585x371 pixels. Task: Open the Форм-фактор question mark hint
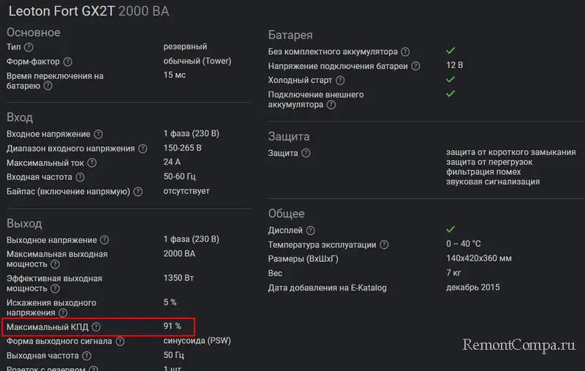[68, 61]
